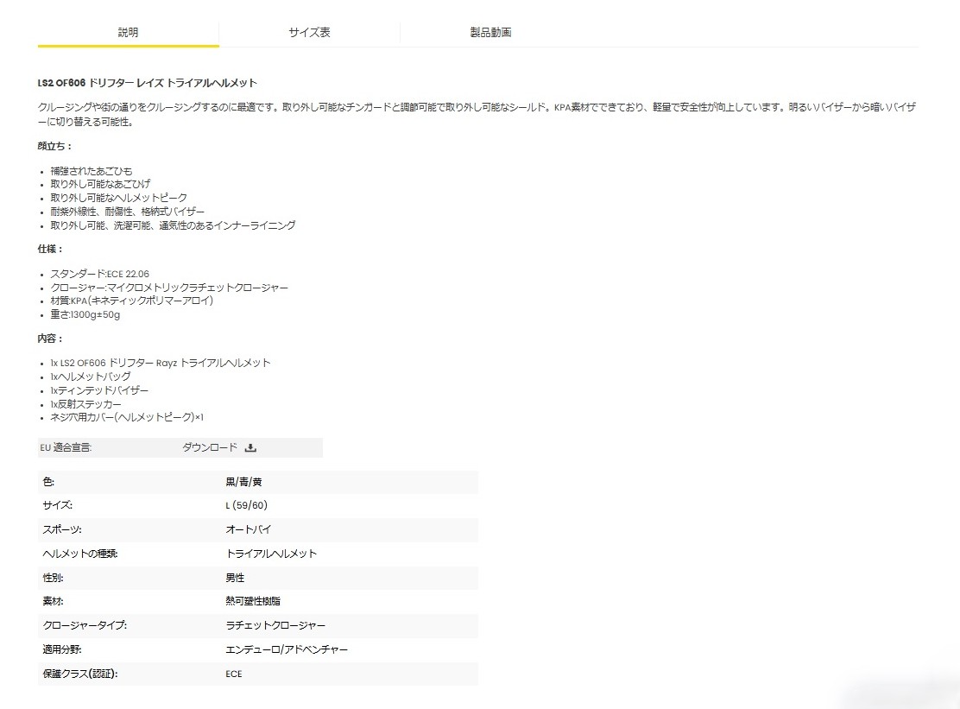Click the クロージャータイプ: row label
The height and width of the screenshot is (709, 960).
[85, 625]
